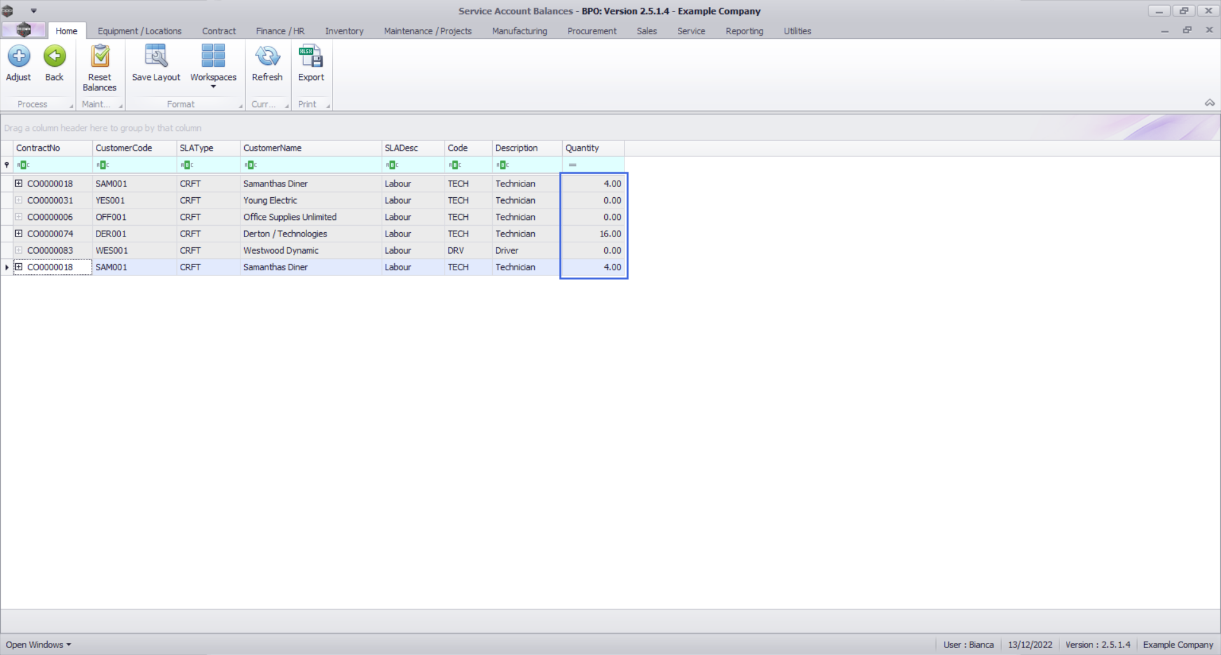The height and width of the screenshot is (655, 1221).
Task: Switch to the Home ribbon tab
Action: pyautogui.click(x=66, y=31)
